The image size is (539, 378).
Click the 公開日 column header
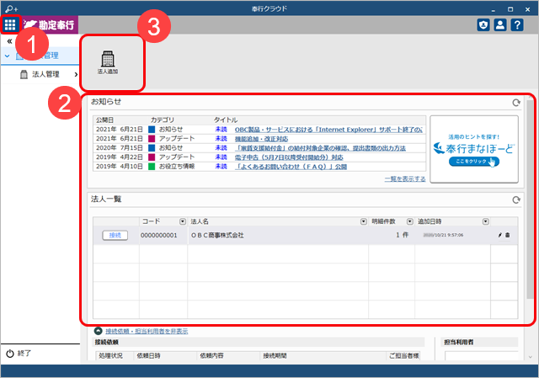point(104,120)
